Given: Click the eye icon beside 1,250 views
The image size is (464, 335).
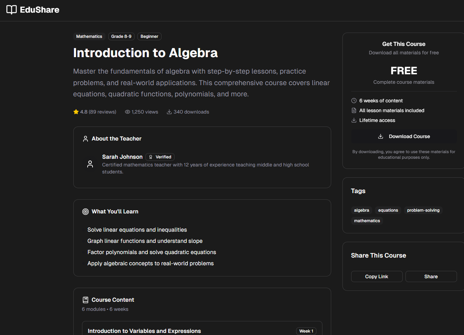Looking at the screenshot, I should [x=128, y=112].
